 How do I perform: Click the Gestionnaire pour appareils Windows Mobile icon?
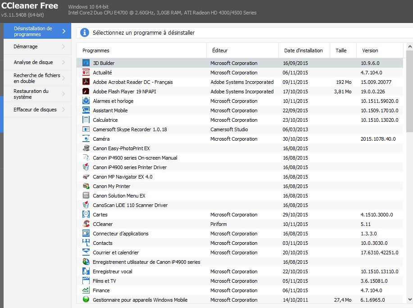click(86, 299)
